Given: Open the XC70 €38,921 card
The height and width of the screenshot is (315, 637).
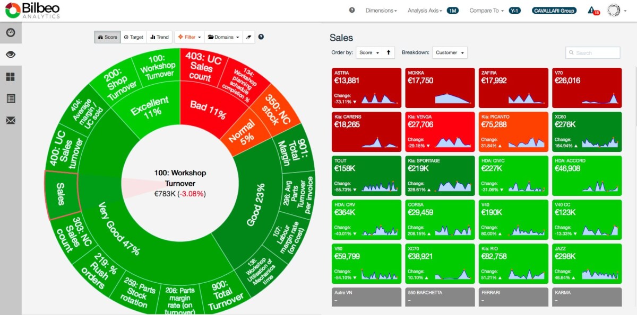Looking at the screenshot, I should coord(440,264).
